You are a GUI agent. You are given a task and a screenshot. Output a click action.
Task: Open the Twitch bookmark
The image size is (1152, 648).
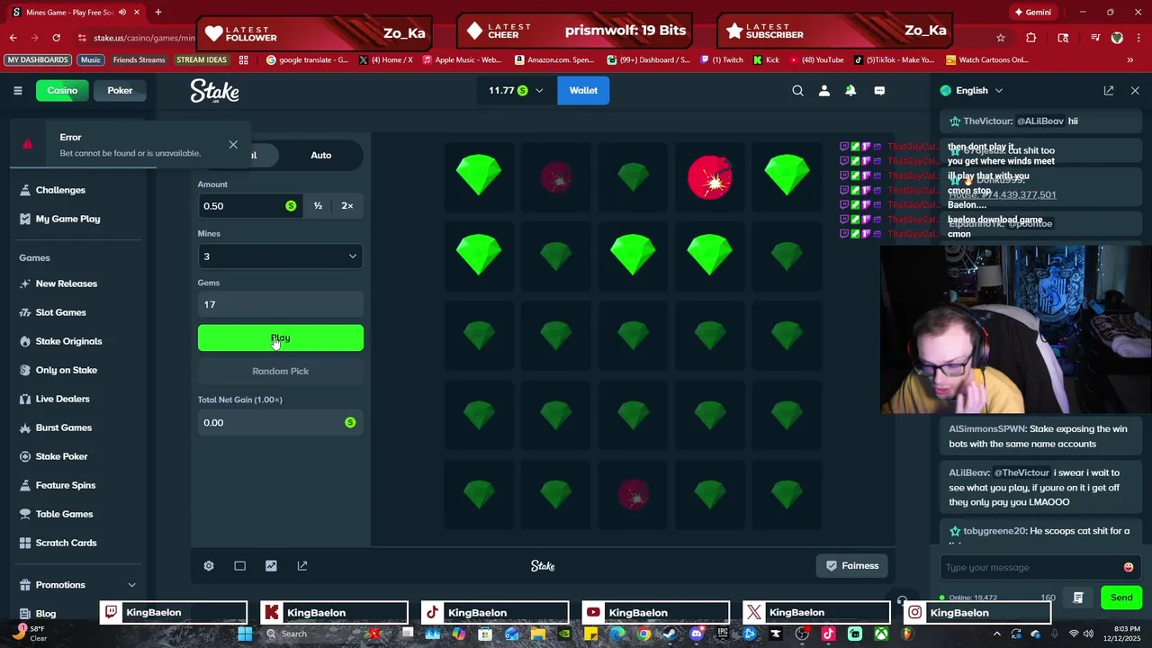pos(721,59)
